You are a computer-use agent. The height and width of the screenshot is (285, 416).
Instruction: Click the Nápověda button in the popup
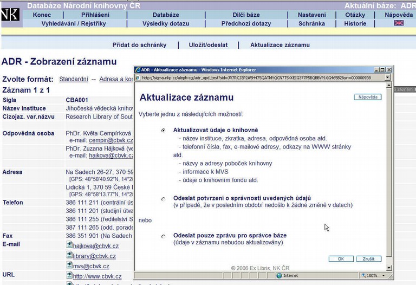368,97
